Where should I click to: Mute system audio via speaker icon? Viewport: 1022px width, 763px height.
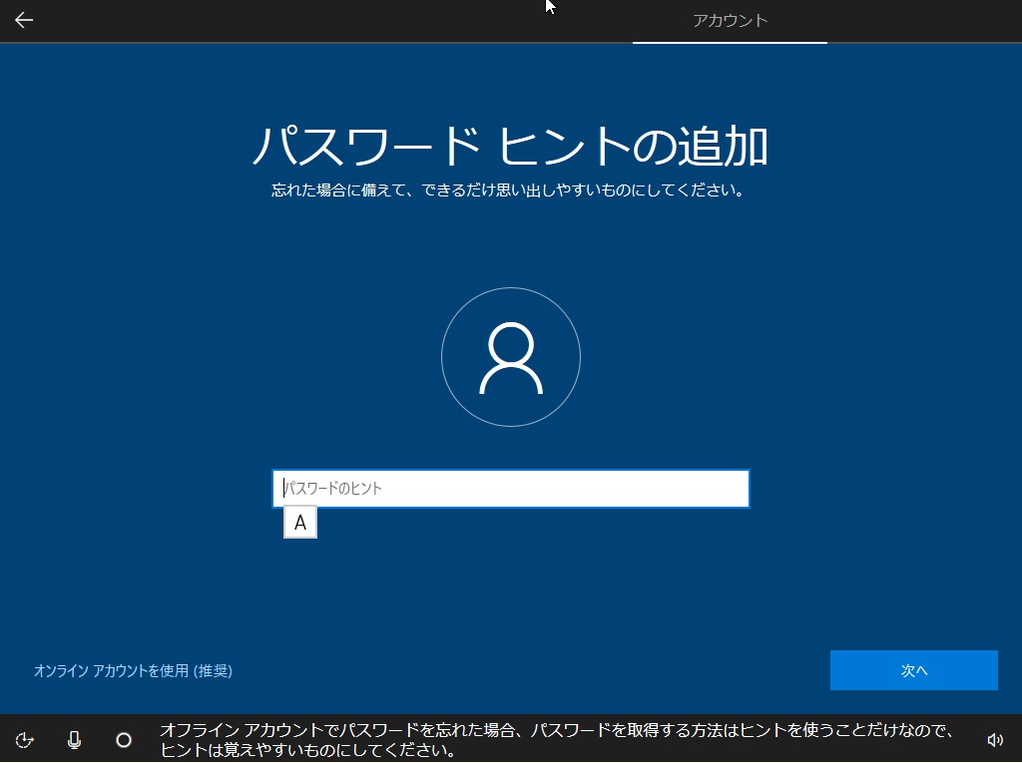996,739
